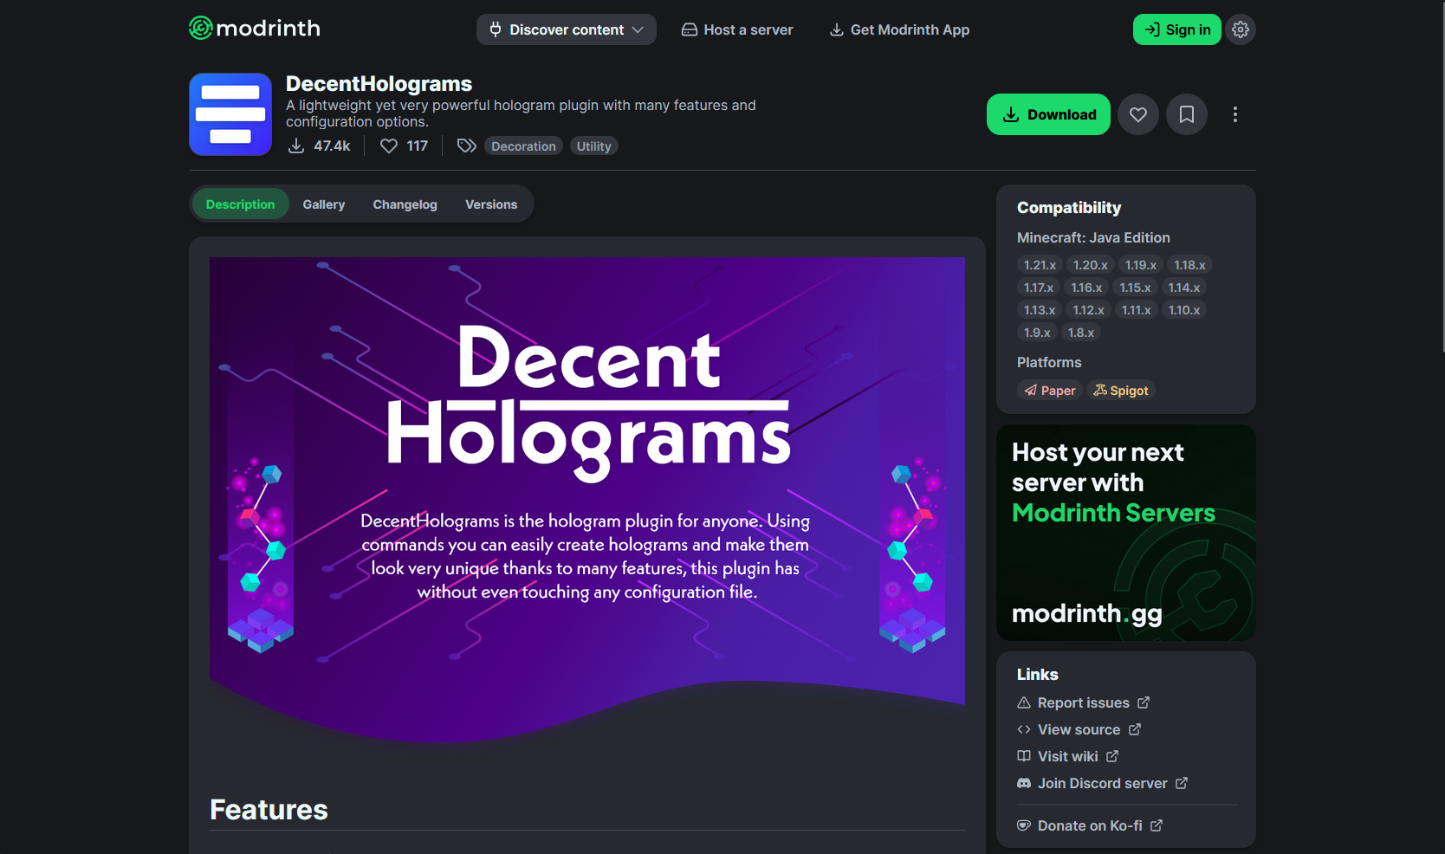
Task: Open the Report issues link
Action: click(1084, 702)
